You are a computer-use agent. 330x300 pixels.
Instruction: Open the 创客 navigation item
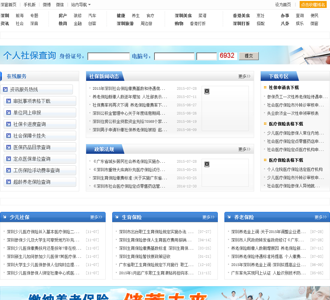[92, 23]
